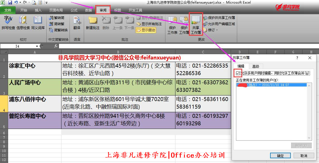
Task: Switch to the 数据 ribbon tab
Action: pyautogui.click(x=89, y=10)
